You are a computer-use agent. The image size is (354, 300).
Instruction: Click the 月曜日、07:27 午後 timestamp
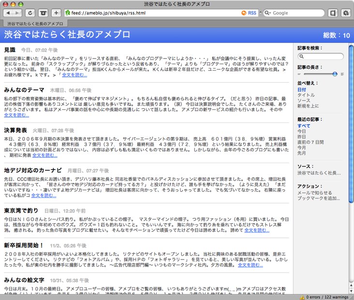88,171
